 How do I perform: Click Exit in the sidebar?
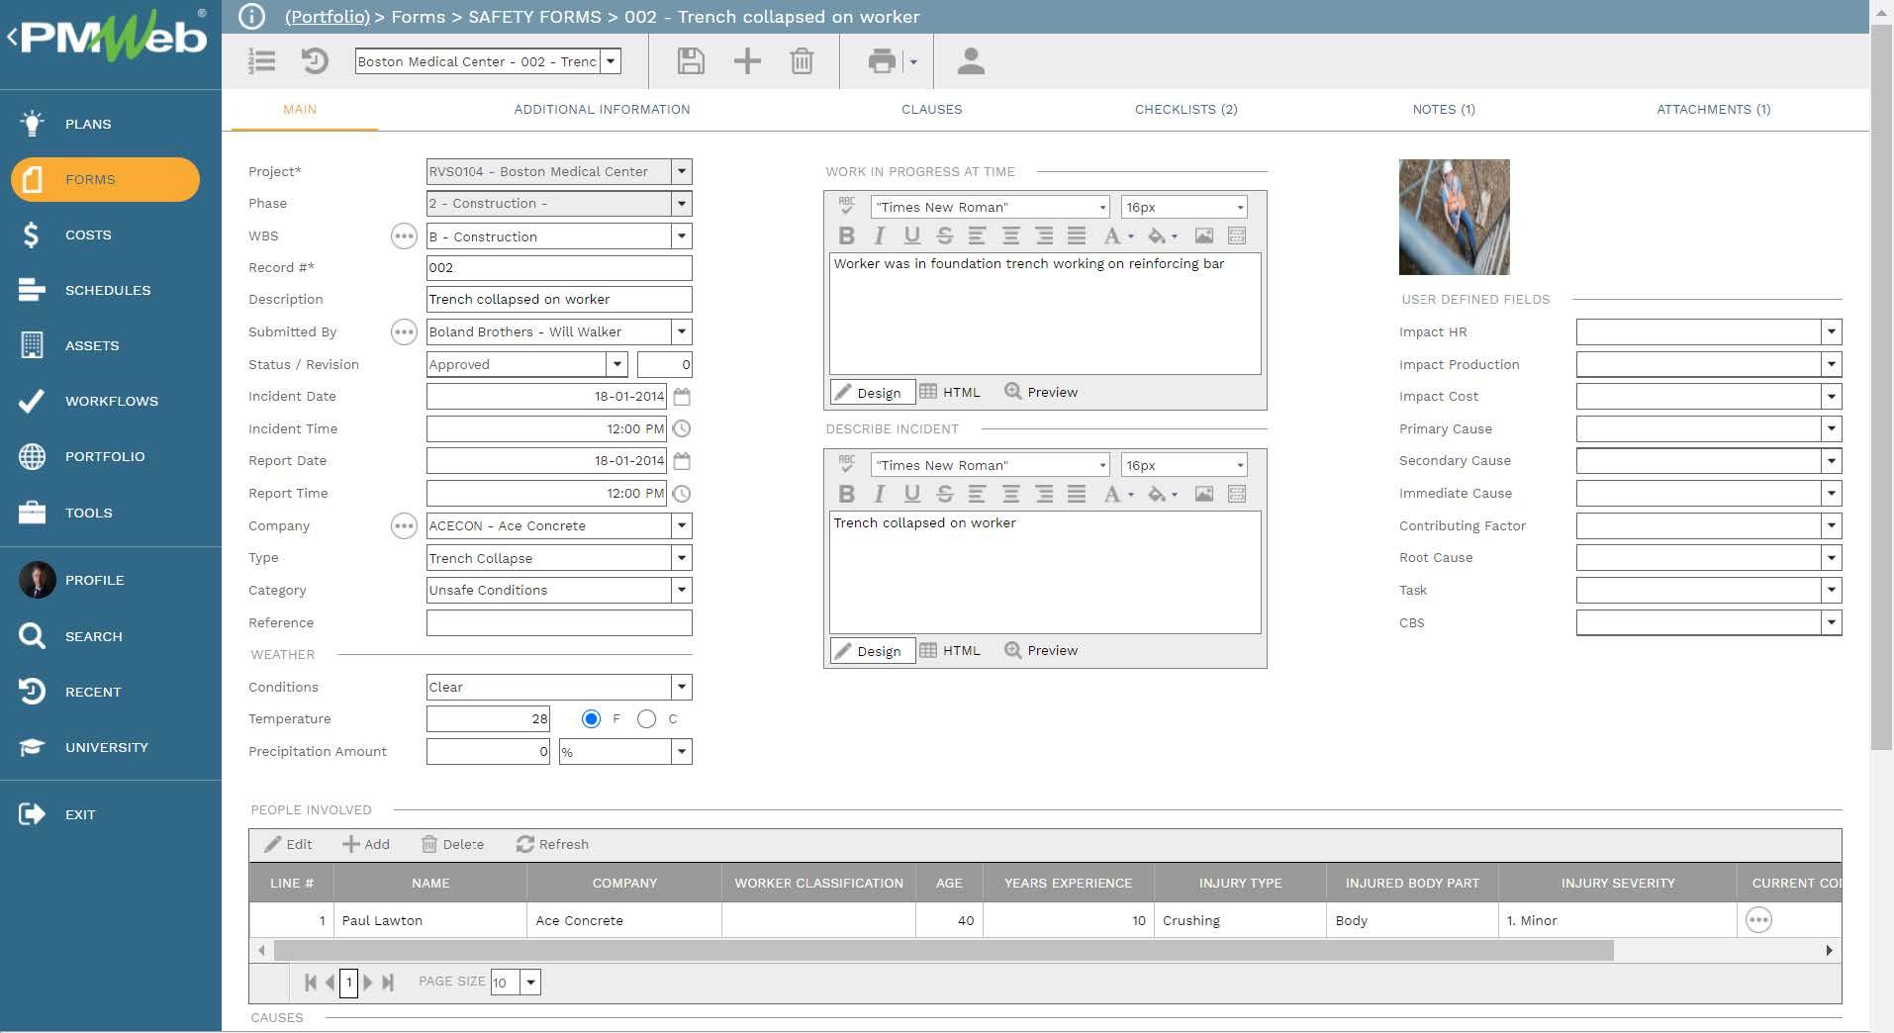click(x=80, y=815)
